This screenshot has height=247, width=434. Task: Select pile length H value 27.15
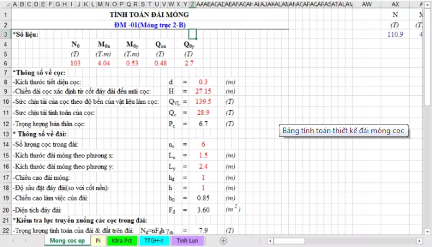tap(203, 91)
